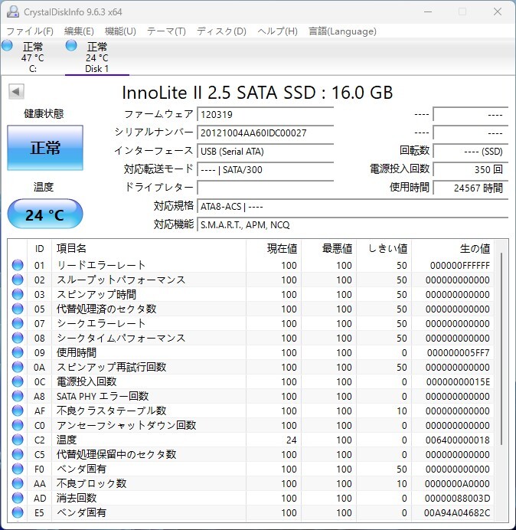Click the 生の値 column header
516x530 pixels.
click(452, 248)
